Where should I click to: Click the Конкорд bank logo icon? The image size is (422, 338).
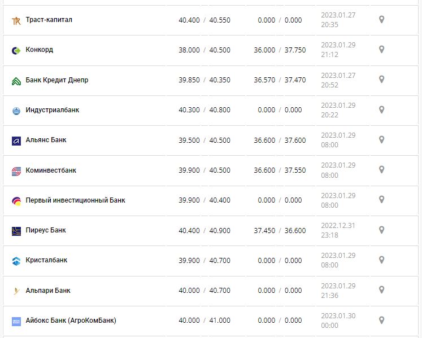click(16, 50)
